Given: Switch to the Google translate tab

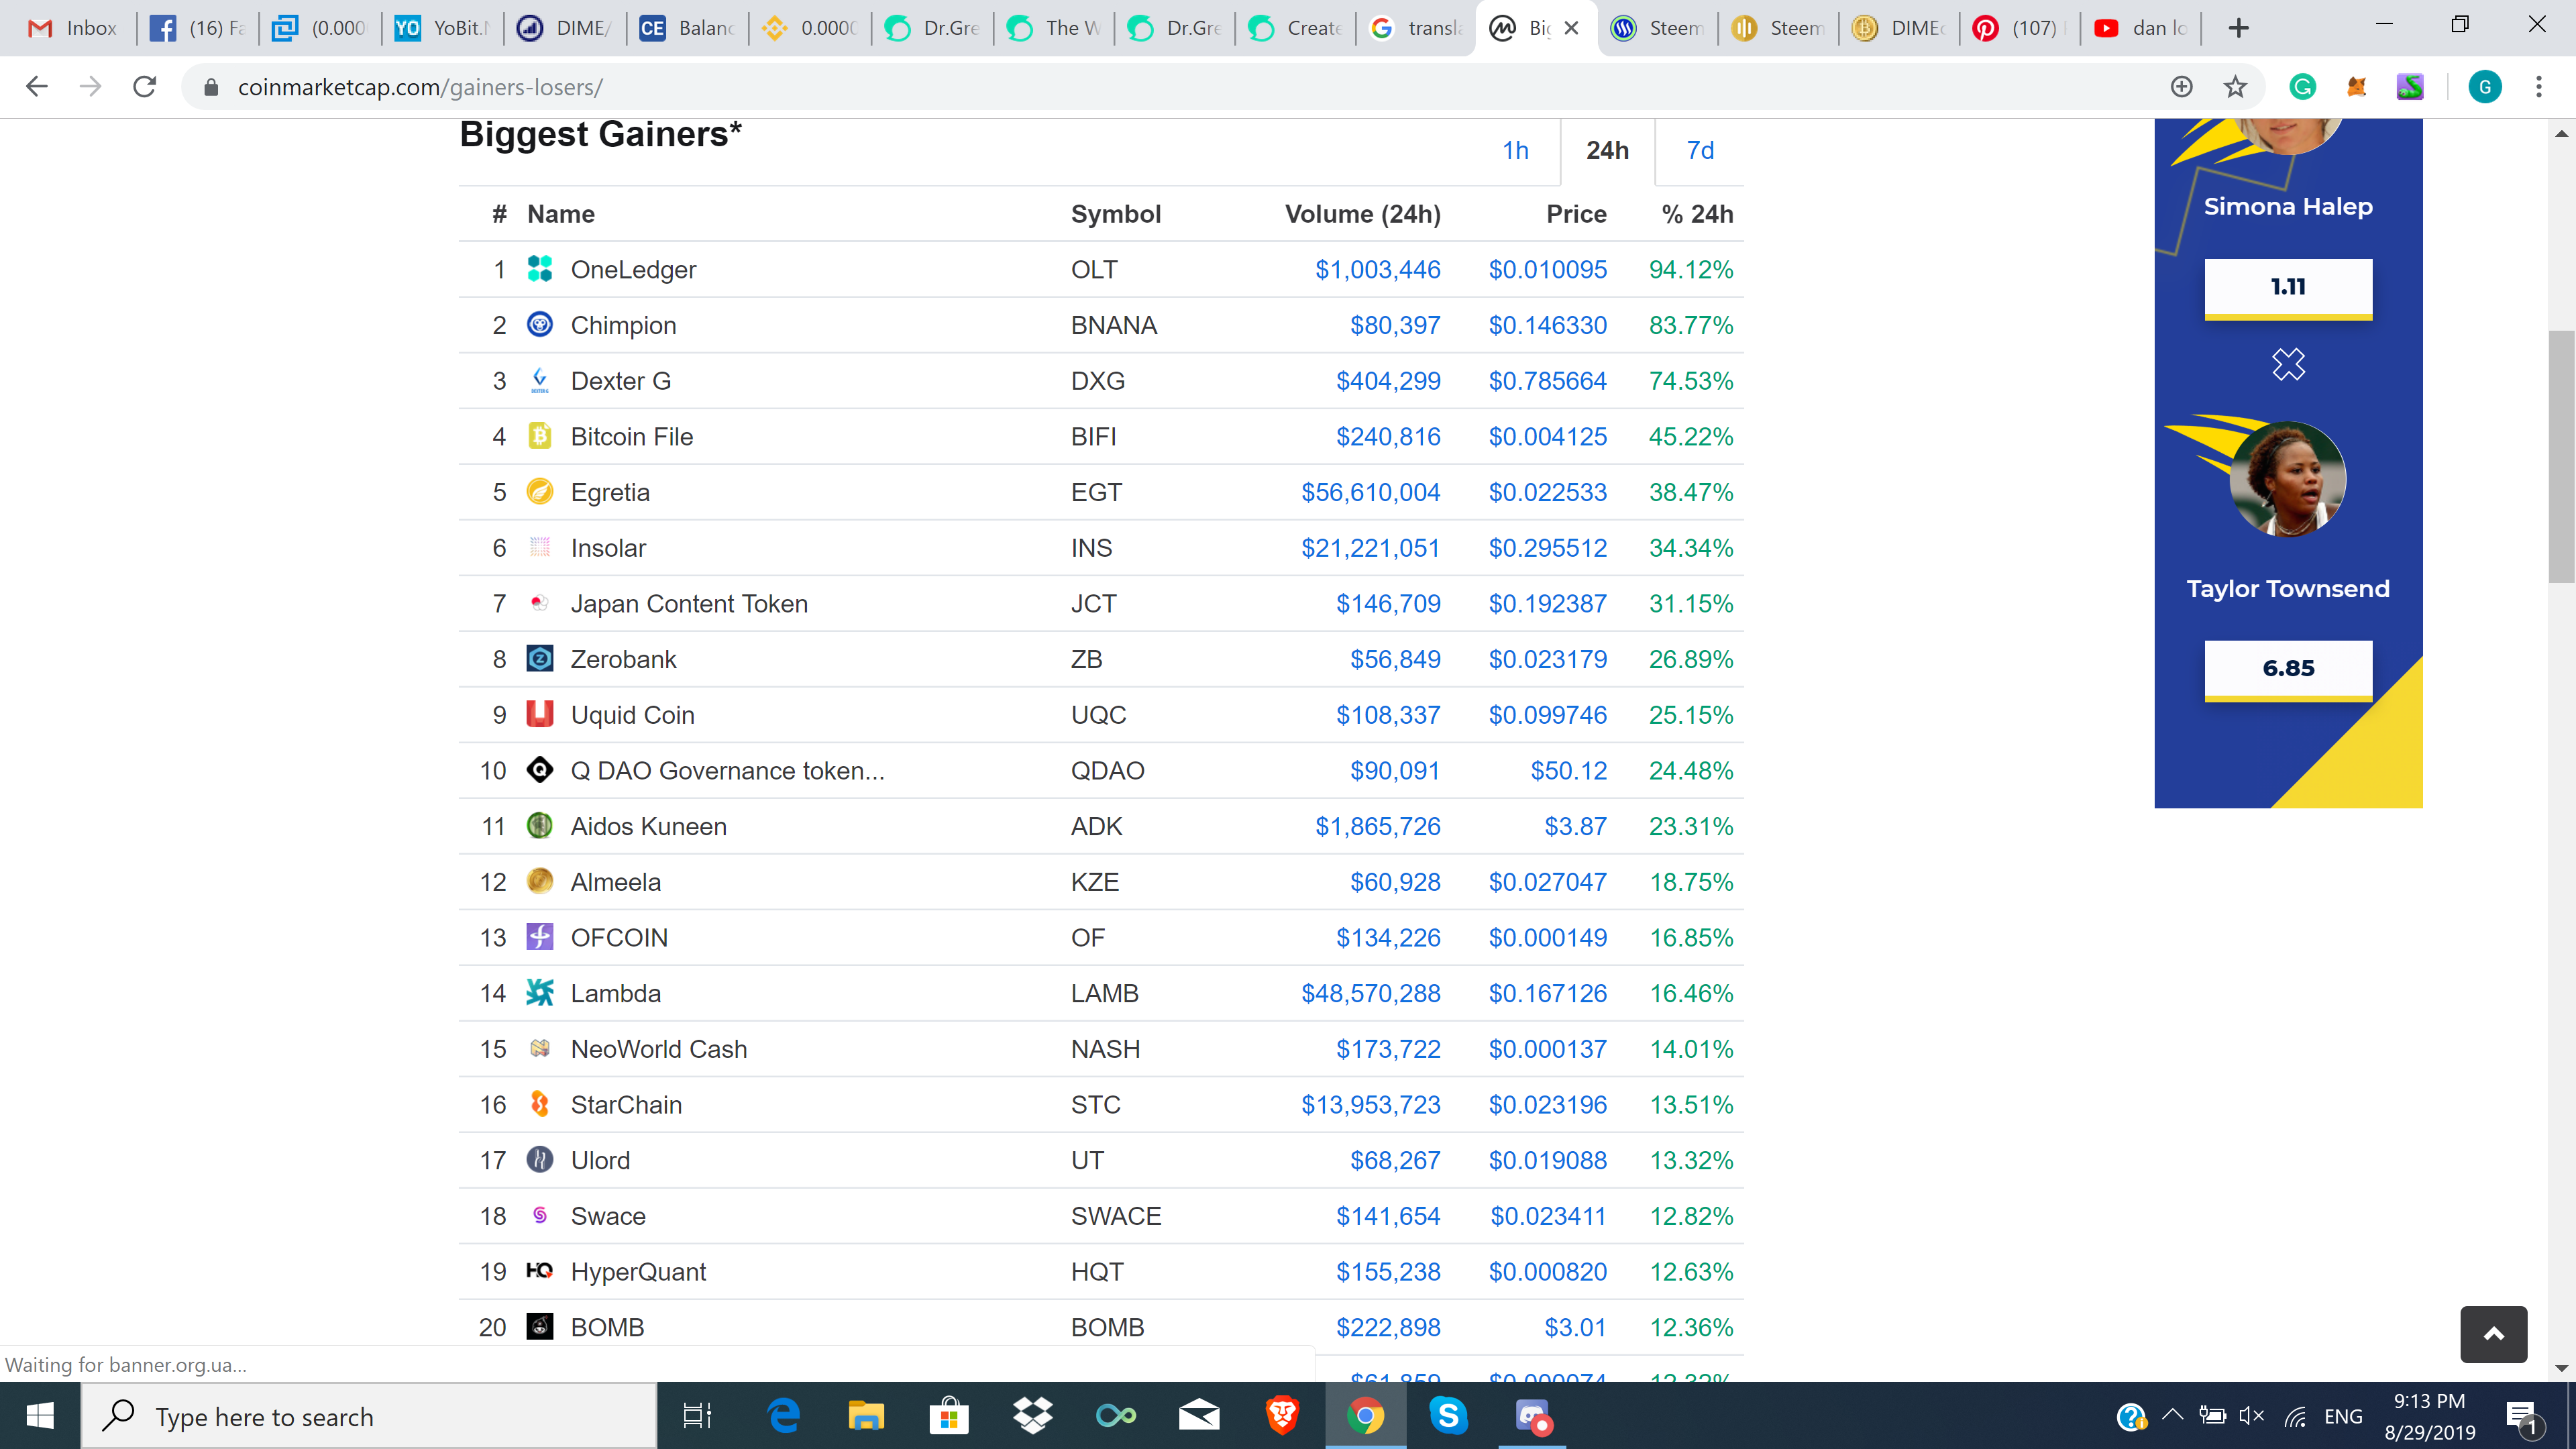Looking at the screenshot, I should (1415, 28).
